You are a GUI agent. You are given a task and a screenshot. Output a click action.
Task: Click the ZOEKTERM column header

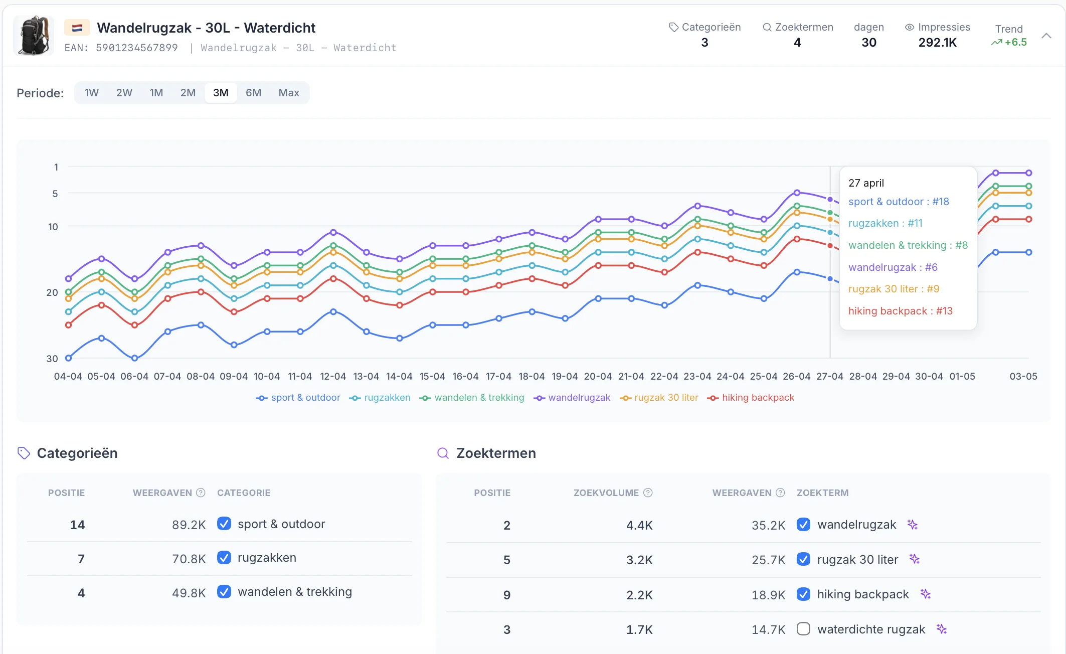[x=822, y=493]
